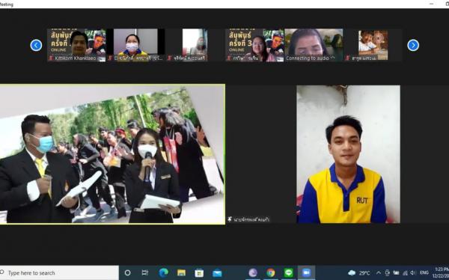
Task: Open Cortana circle icon in taskbar
Action: click(128, 273)
